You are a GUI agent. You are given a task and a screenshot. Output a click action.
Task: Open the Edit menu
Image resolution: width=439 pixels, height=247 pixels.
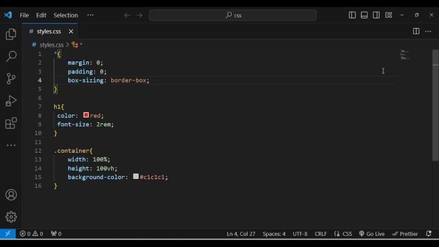tap(41, 15)
